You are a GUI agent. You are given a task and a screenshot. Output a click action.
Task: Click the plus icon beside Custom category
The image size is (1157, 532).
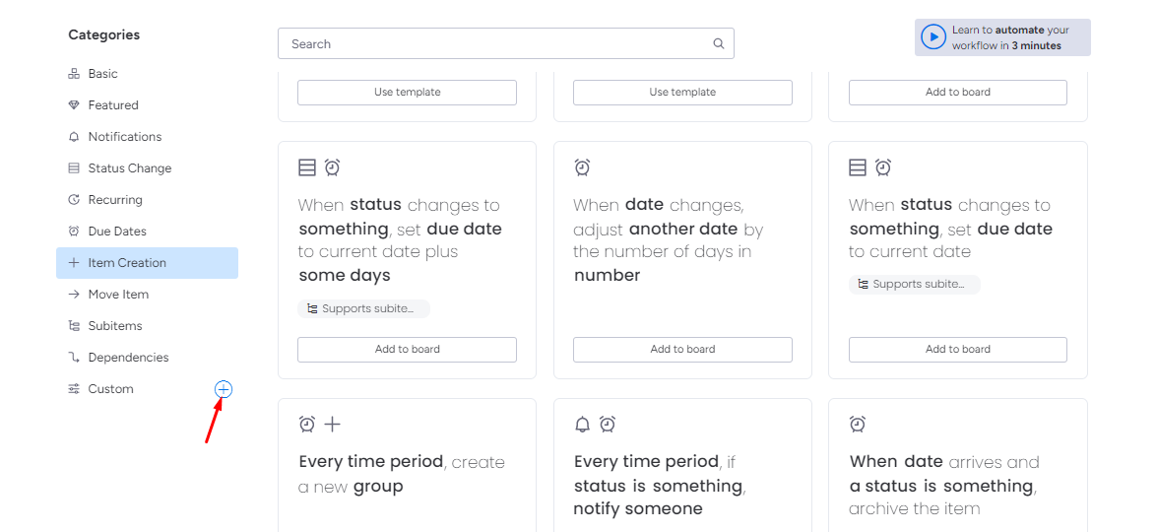tap(224, 389)
